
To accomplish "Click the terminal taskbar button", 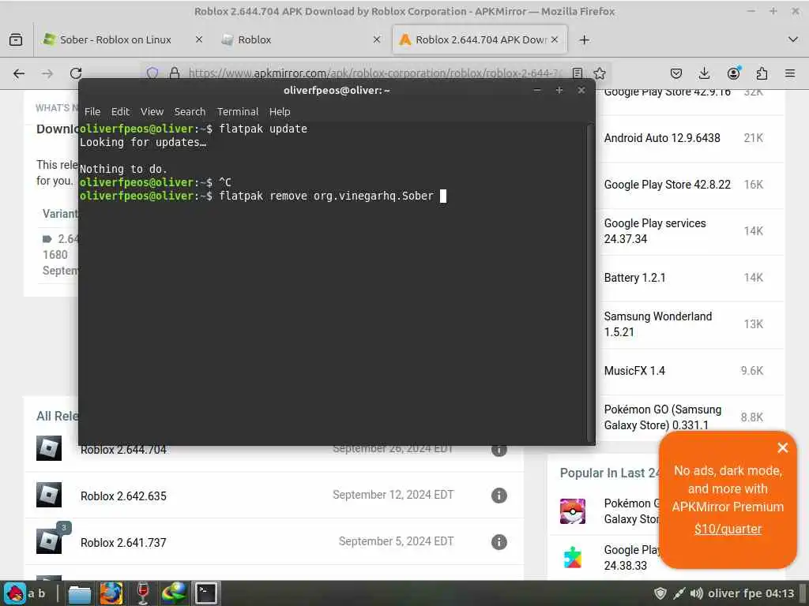I will [x=206, y=593].
